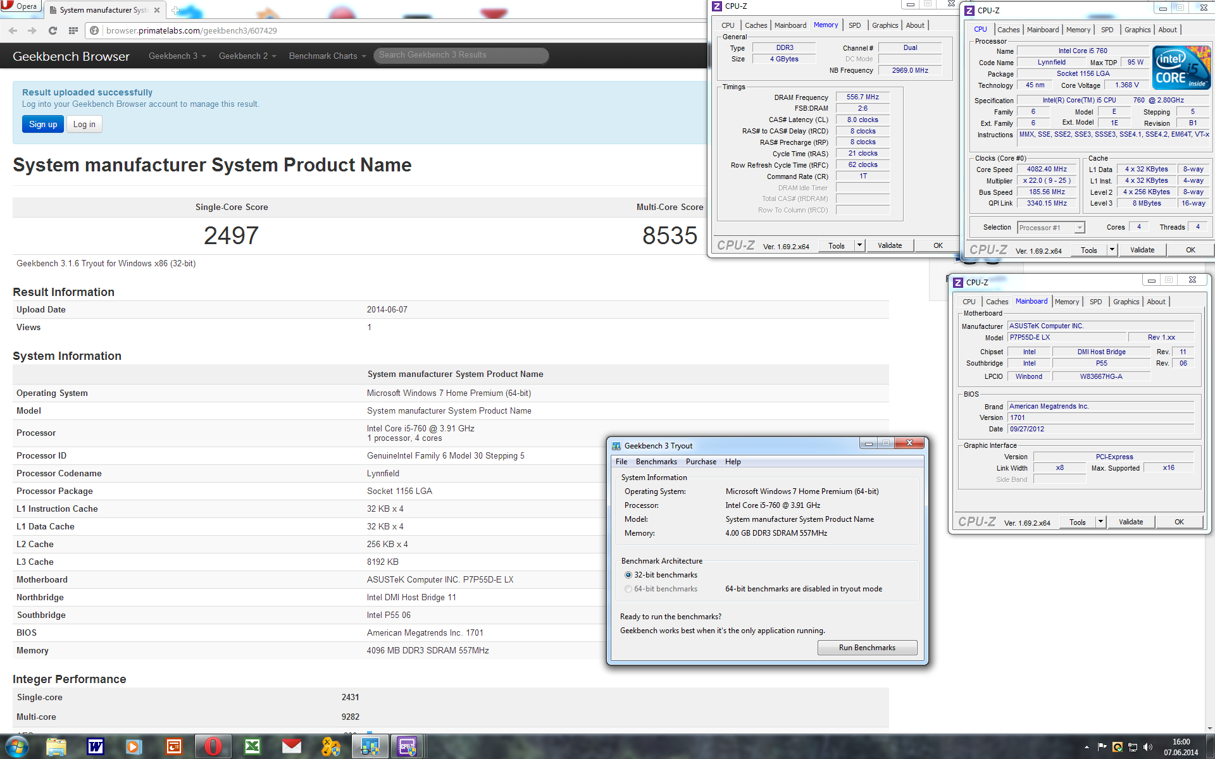Switch to CPU-Z in the taskbar
This screenshot has height=759, width=1215.
pos(407,747)
